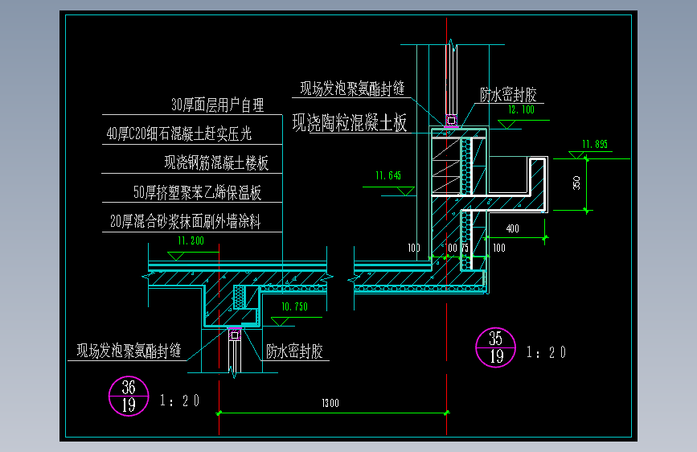Image resolution: width=697 pixels, height=452 pixels.
Task: Click the scale text 1:20 beside bubble 36
Action: click(x=179, y=401)
